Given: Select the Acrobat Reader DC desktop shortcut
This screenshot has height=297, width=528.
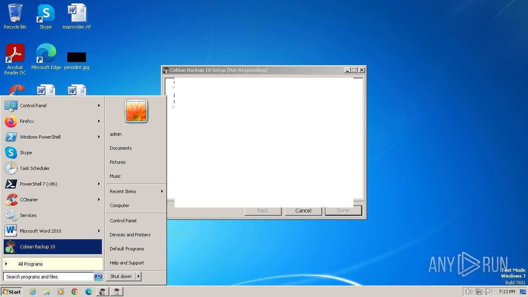Looking at the screenshot, I should click(15, 59).
